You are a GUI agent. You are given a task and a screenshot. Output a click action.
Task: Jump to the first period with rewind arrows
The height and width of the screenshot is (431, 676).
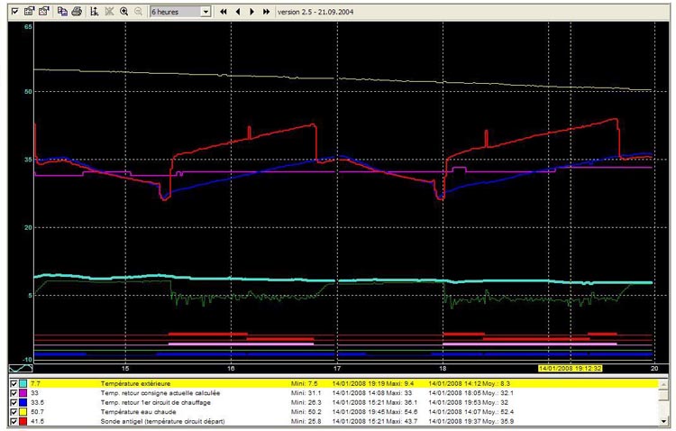(224, 12)
